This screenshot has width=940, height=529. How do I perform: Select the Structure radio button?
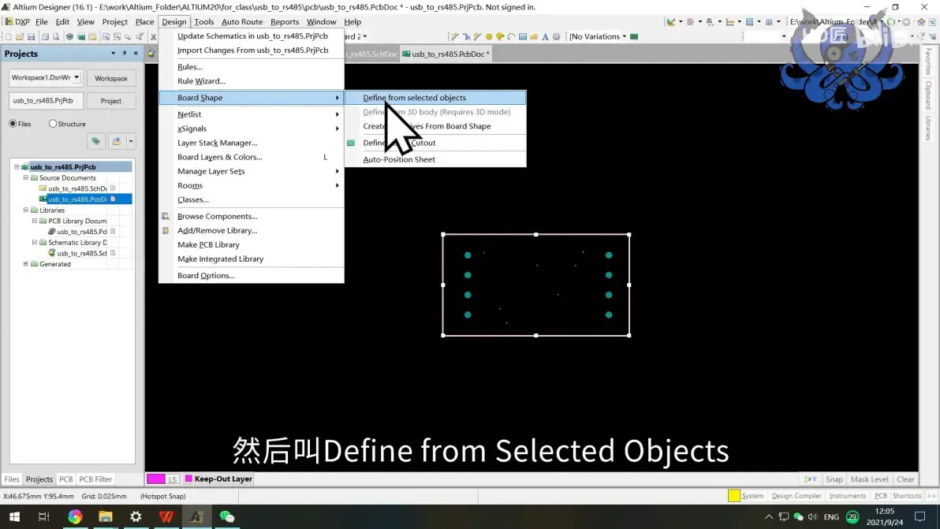pos(53,124)
